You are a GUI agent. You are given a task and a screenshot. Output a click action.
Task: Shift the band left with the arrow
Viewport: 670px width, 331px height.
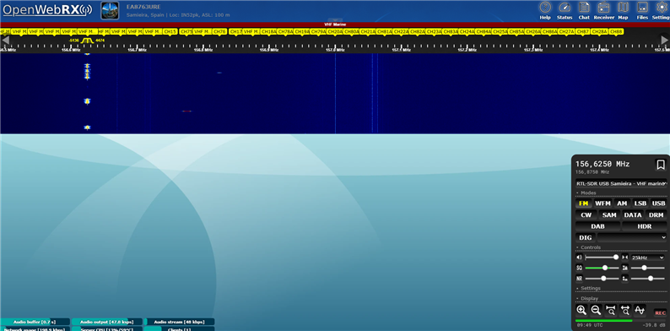[x=6, y=41]
